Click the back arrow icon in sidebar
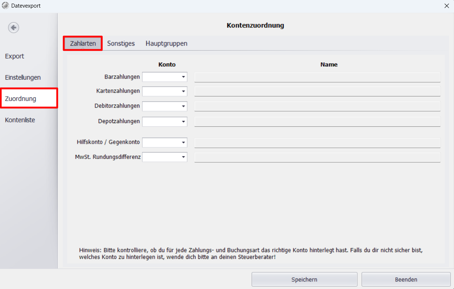Screen dimensions: 454x289 click(14, 28)
